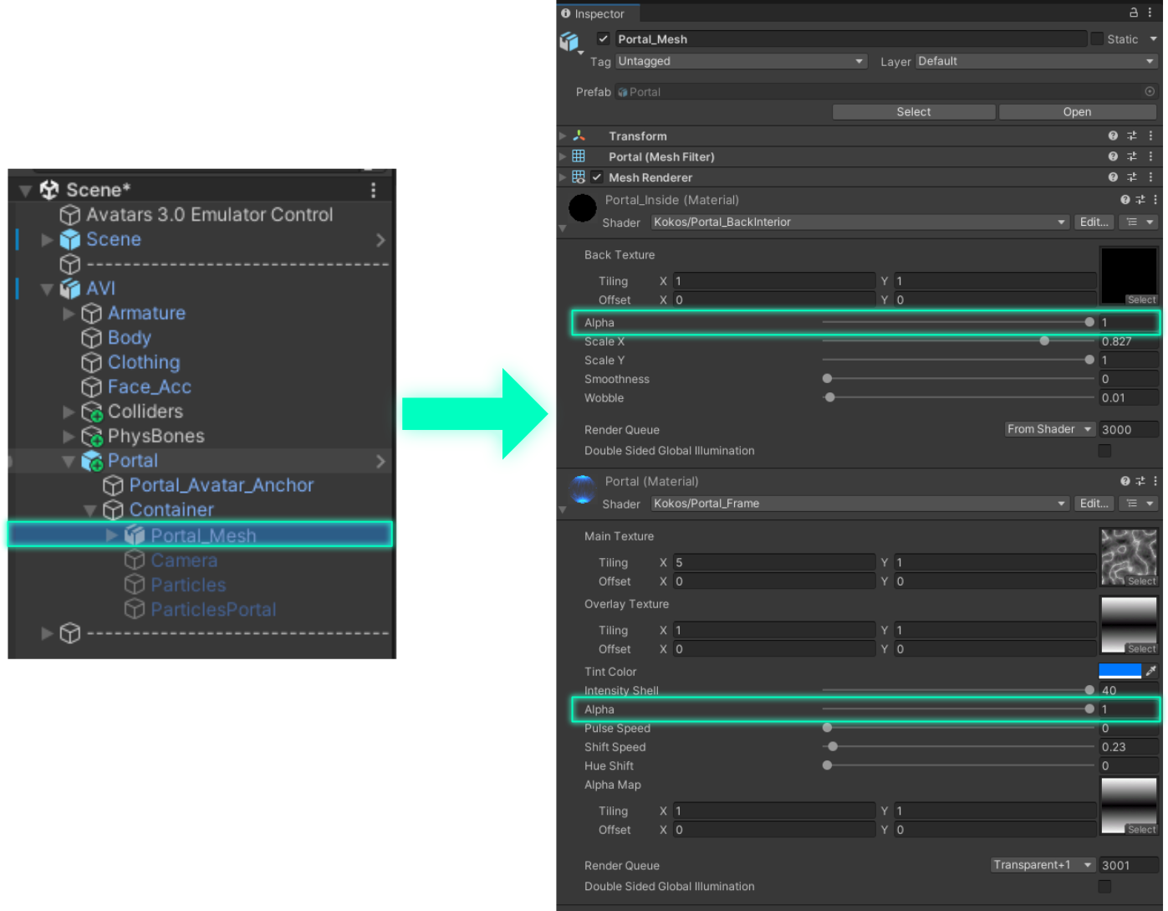Click the Main Texture thumbnail
Viewport: 1168px width, 911px height.
pos(1129,556)
